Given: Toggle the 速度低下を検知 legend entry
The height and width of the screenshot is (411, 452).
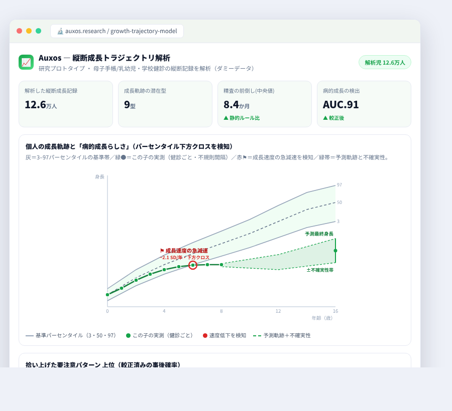Looking at the screenshot, I should 224,336.
